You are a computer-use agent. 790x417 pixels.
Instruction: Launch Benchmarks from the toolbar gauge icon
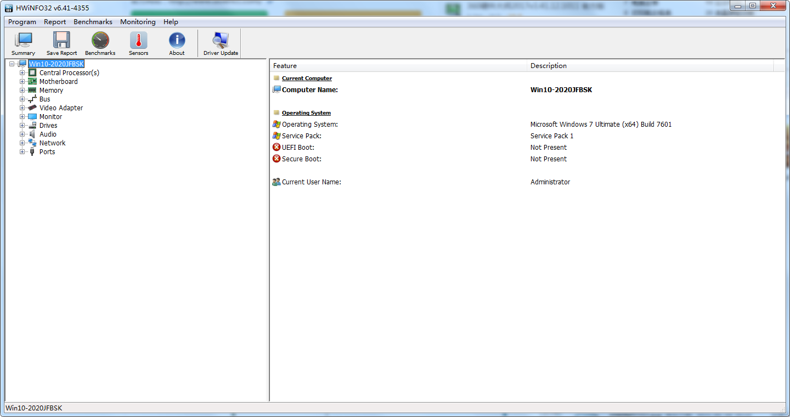pyautogui.click(x=100, y=41)
